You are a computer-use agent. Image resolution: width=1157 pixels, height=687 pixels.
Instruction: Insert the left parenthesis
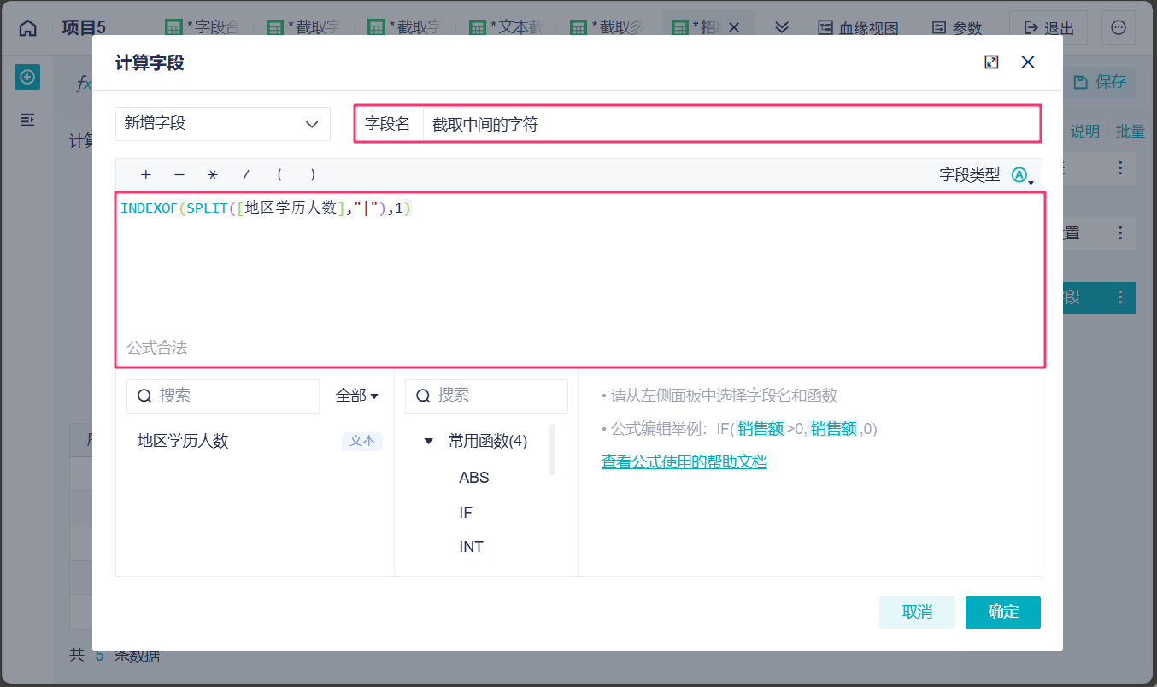click(279, 175)
